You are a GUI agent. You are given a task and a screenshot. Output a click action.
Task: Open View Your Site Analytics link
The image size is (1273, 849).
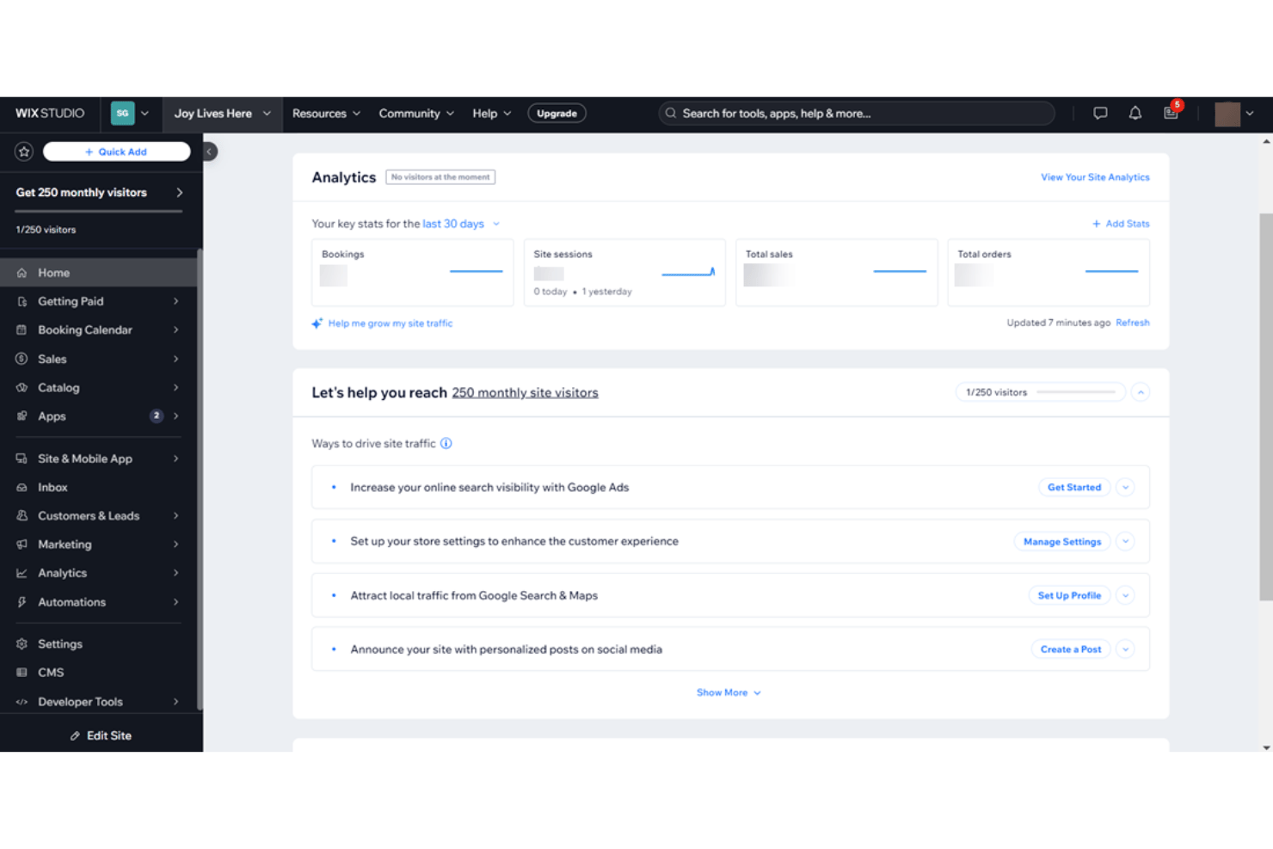1095,177
